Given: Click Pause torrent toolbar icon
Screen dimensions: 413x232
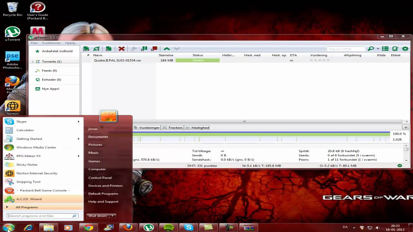Looking at the screenshot, I should click(x=144, y=49).
